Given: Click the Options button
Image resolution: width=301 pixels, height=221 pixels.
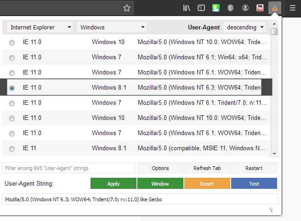Looking at the screenshot, I should pos(160,168).
